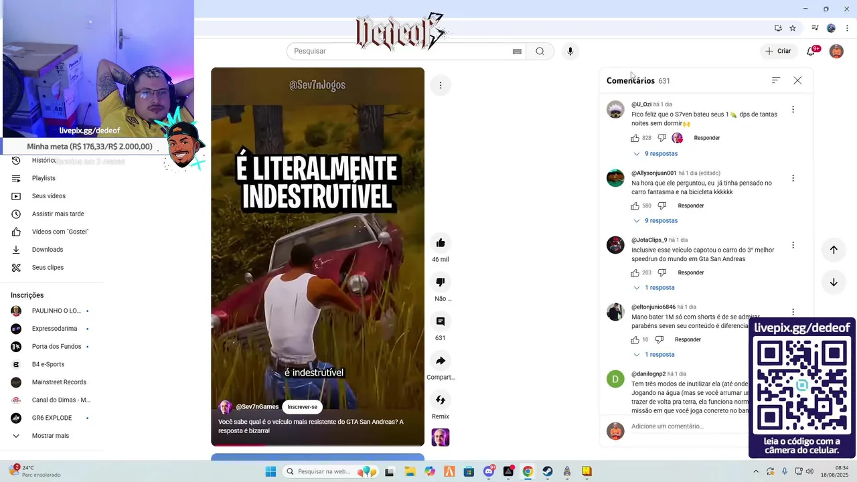
Task: Like the Short with 46 mil likes
Action: (441, 243)
